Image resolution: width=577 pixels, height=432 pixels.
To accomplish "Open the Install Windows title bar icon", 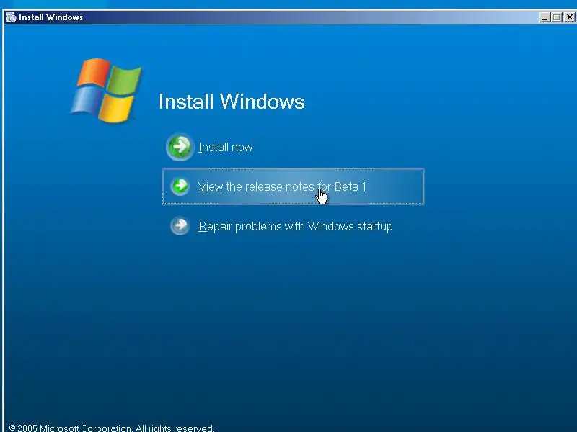I will [11, 17].
